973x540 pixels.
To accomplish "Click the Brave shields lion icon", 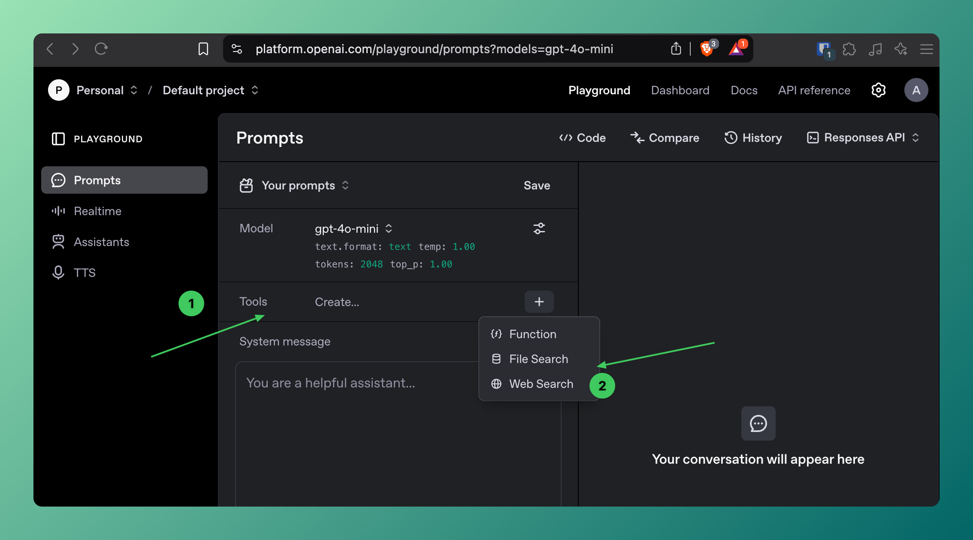I will pos(706,49).
